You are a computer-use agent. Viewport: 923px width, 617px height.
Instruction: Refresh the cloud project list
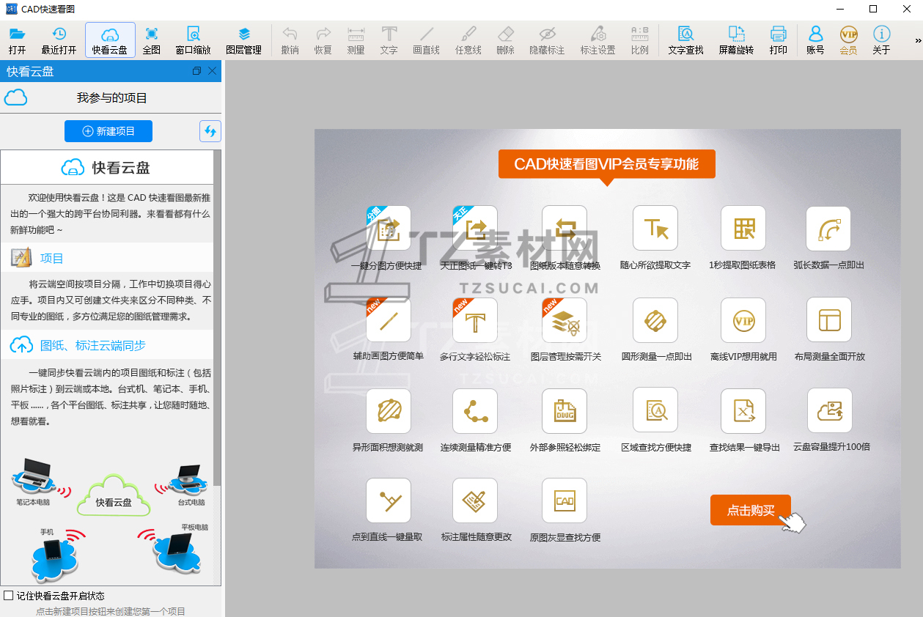[x=210, y=131]
